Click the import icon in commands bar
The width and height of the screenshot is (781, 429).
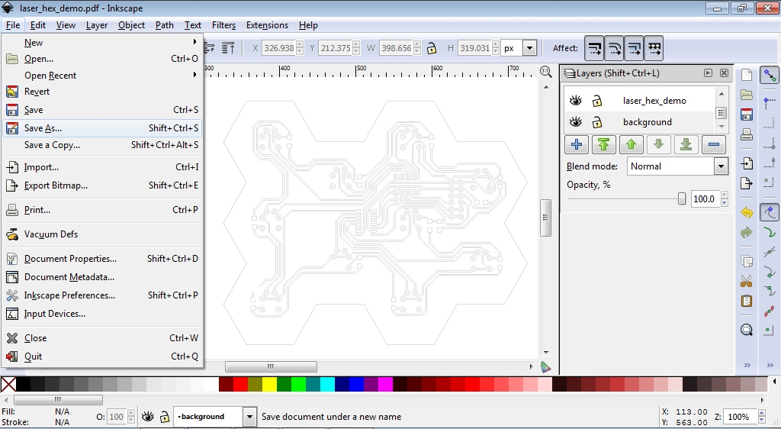tap(746, 163)
